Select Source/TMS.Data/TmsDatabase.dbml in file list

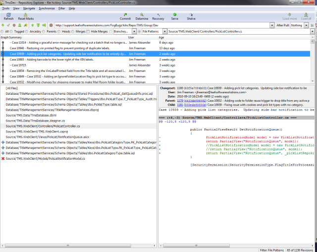[x=31, y=116]
